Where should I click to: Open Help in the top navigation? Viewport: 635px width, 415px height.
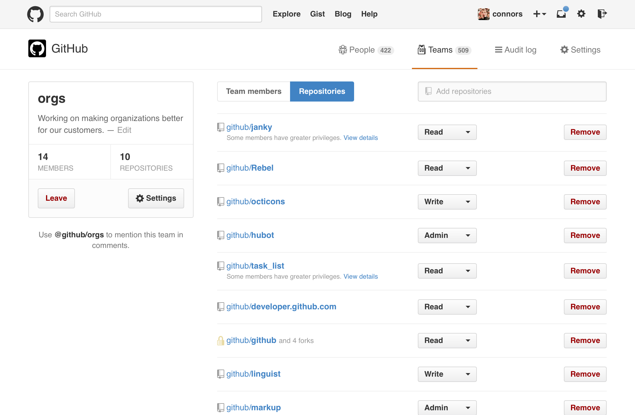369,14
